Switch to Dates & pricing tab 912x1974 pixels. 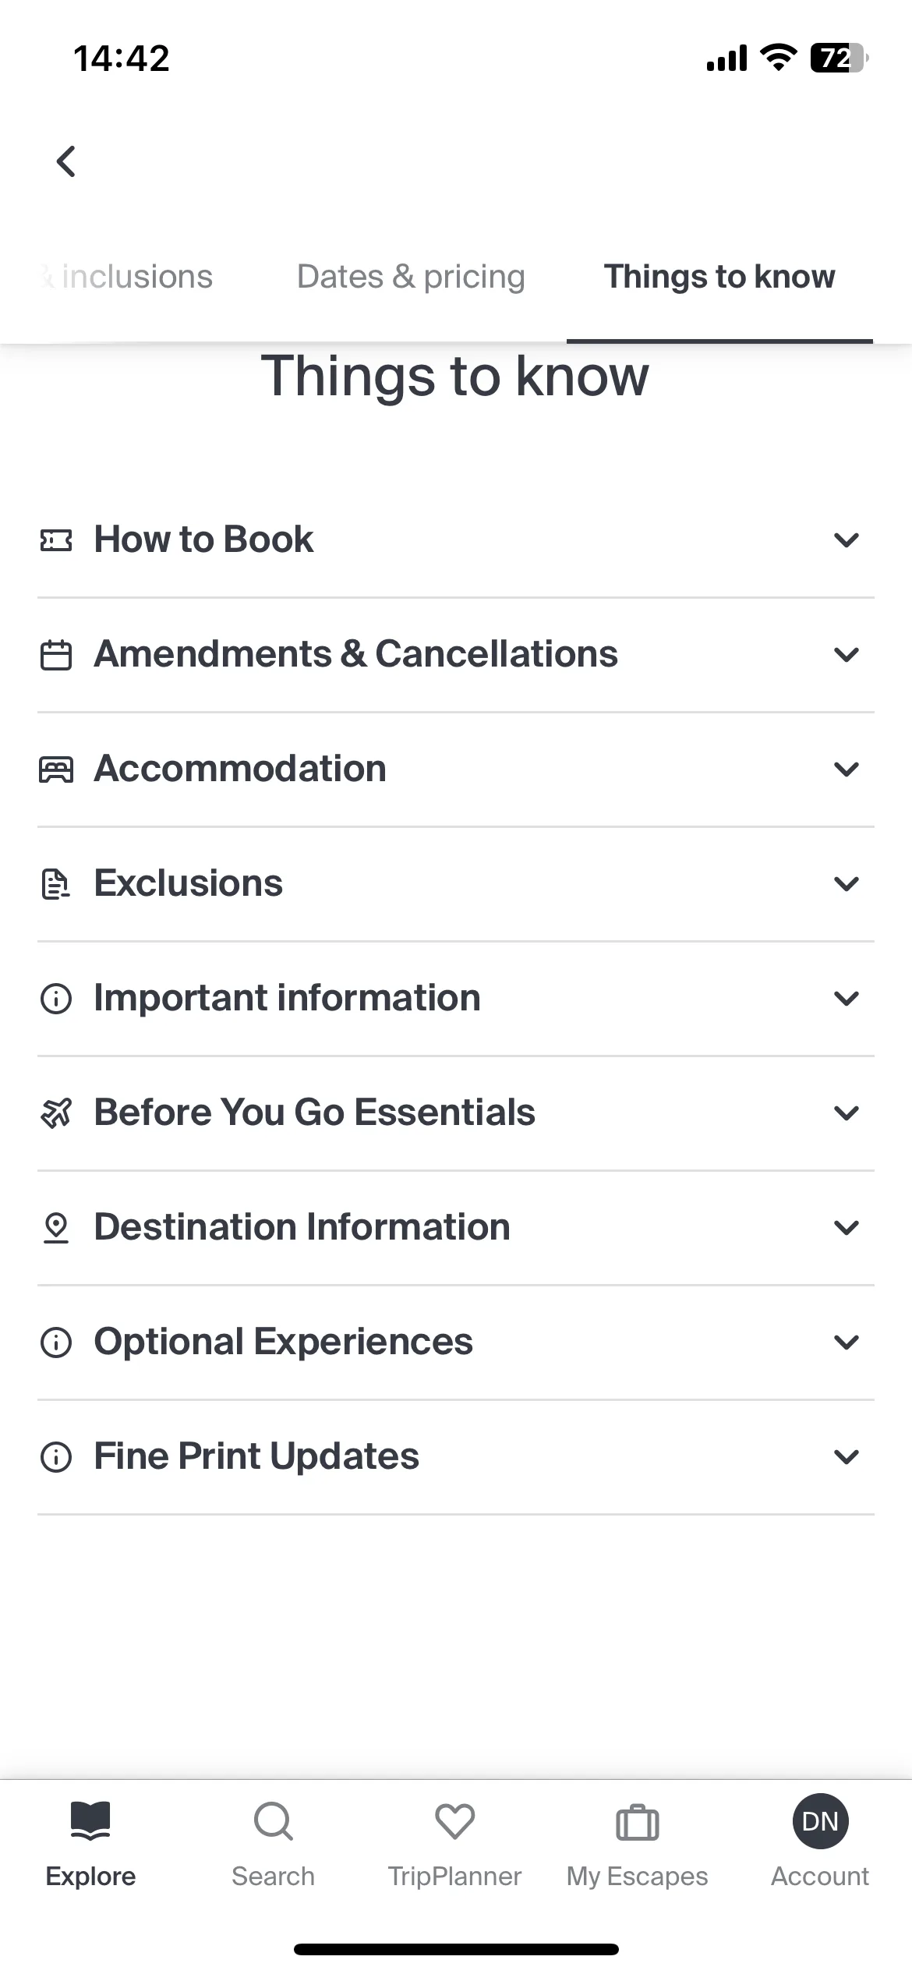[411, 277]
